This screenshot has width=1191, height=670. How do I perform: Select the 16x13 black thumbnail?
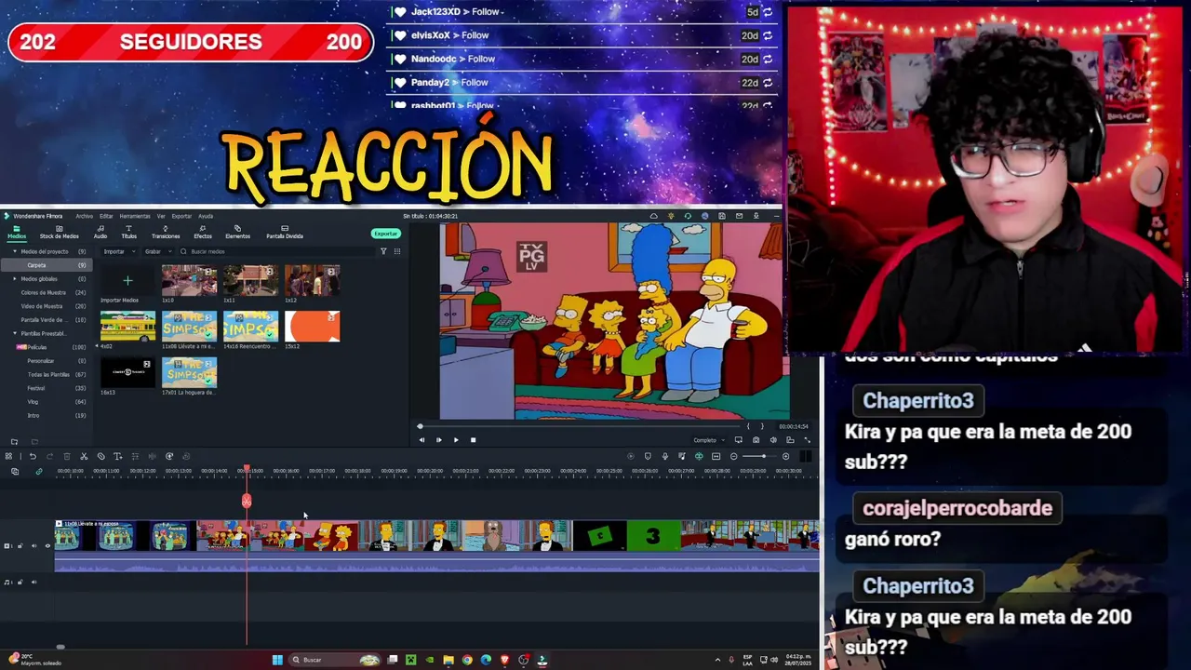[x=127, y=372]
